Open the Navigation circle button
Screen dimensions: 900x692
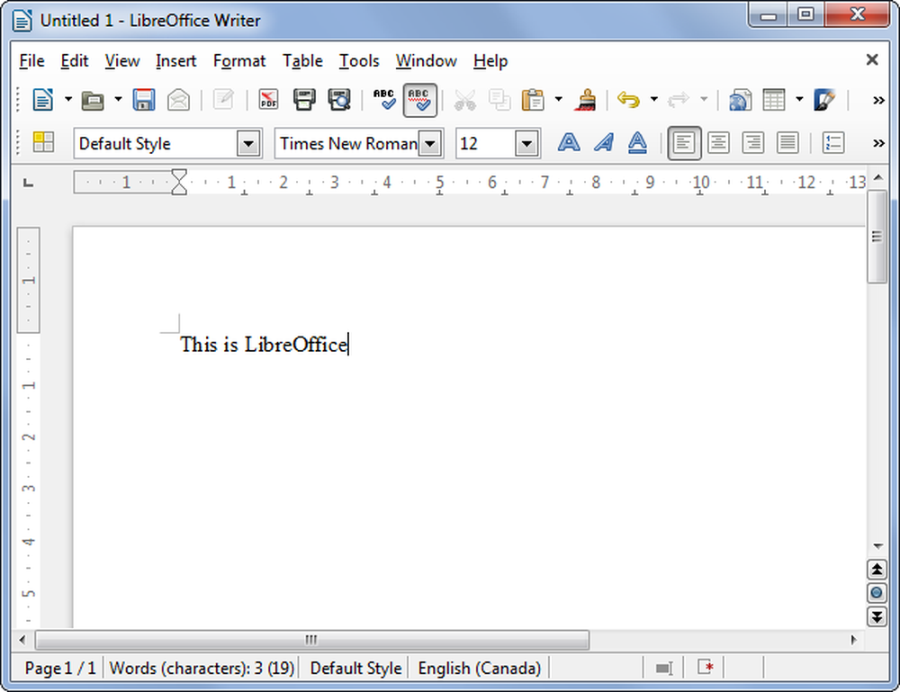pos(877,593)
